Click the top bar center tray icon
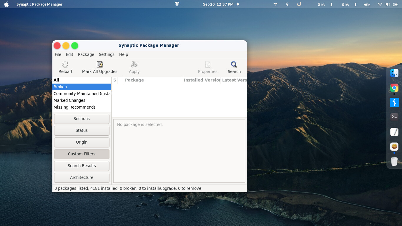This screenshot has width=402, height=226. [x=177, y=4]
